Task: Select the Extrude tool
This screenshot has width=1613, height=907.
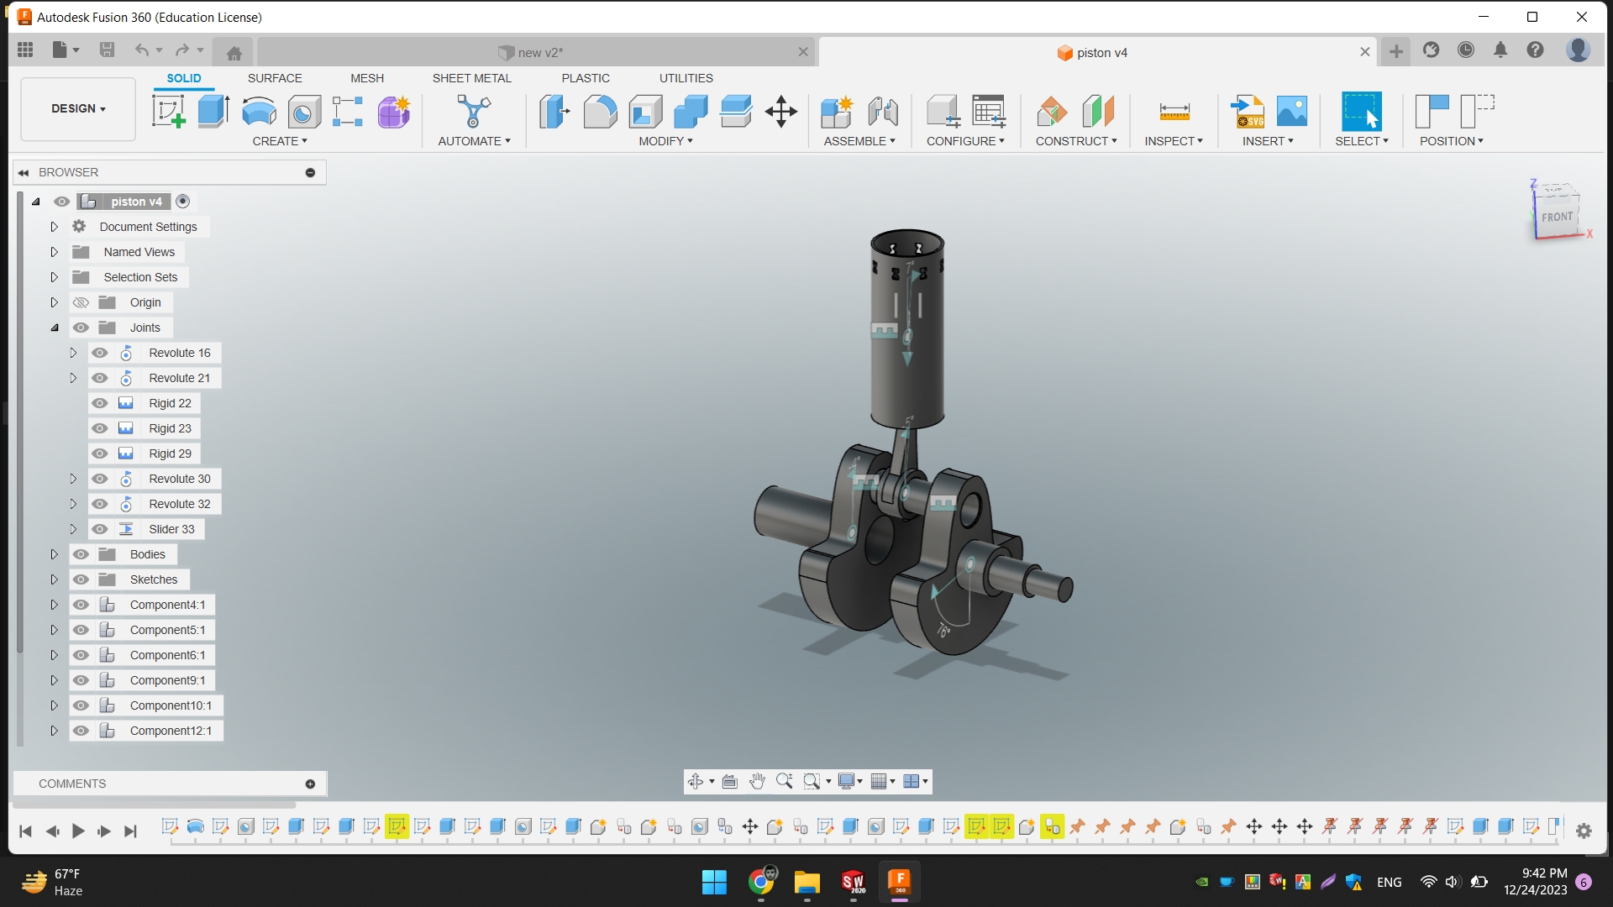Action: [x=213, y=111]
